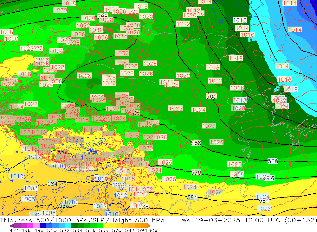Select the dark navy blue legend swatch
The image size is (317, 232).
point(43,226)
